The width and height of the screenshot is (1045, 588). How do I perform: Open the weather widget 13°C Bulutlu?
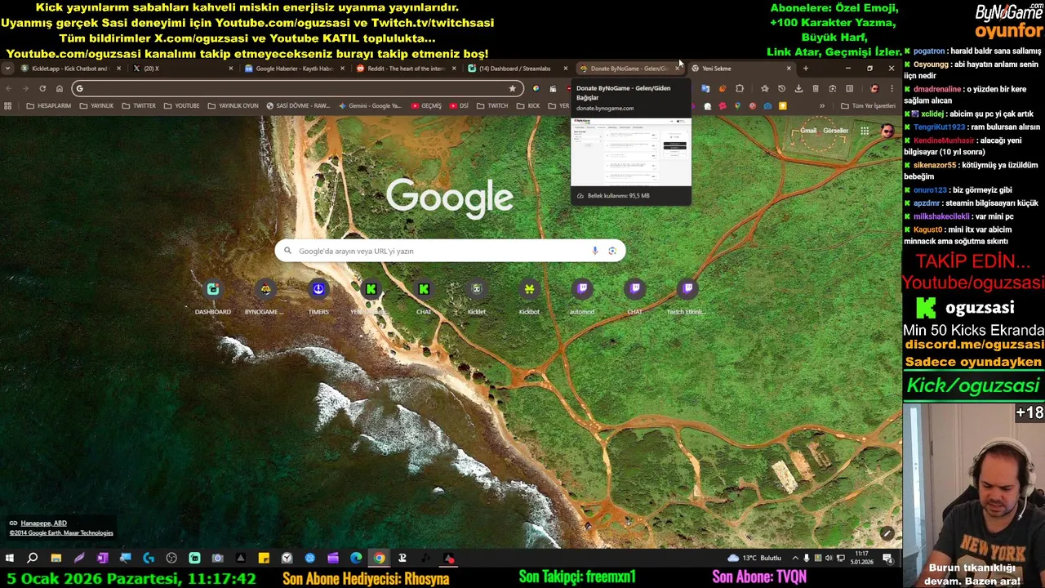[755, 559]
